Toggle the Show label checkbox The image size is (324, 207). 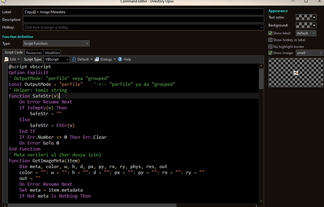pos(270,33)
